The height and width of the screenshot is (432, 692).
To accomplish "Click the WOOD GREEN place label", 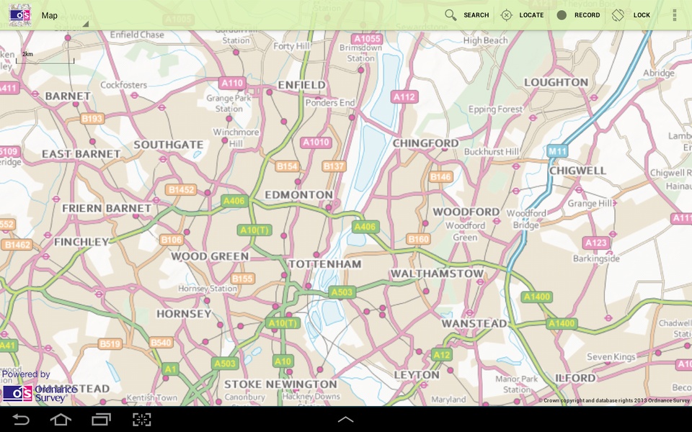I will pyautogui.click(x=210, y=256).
